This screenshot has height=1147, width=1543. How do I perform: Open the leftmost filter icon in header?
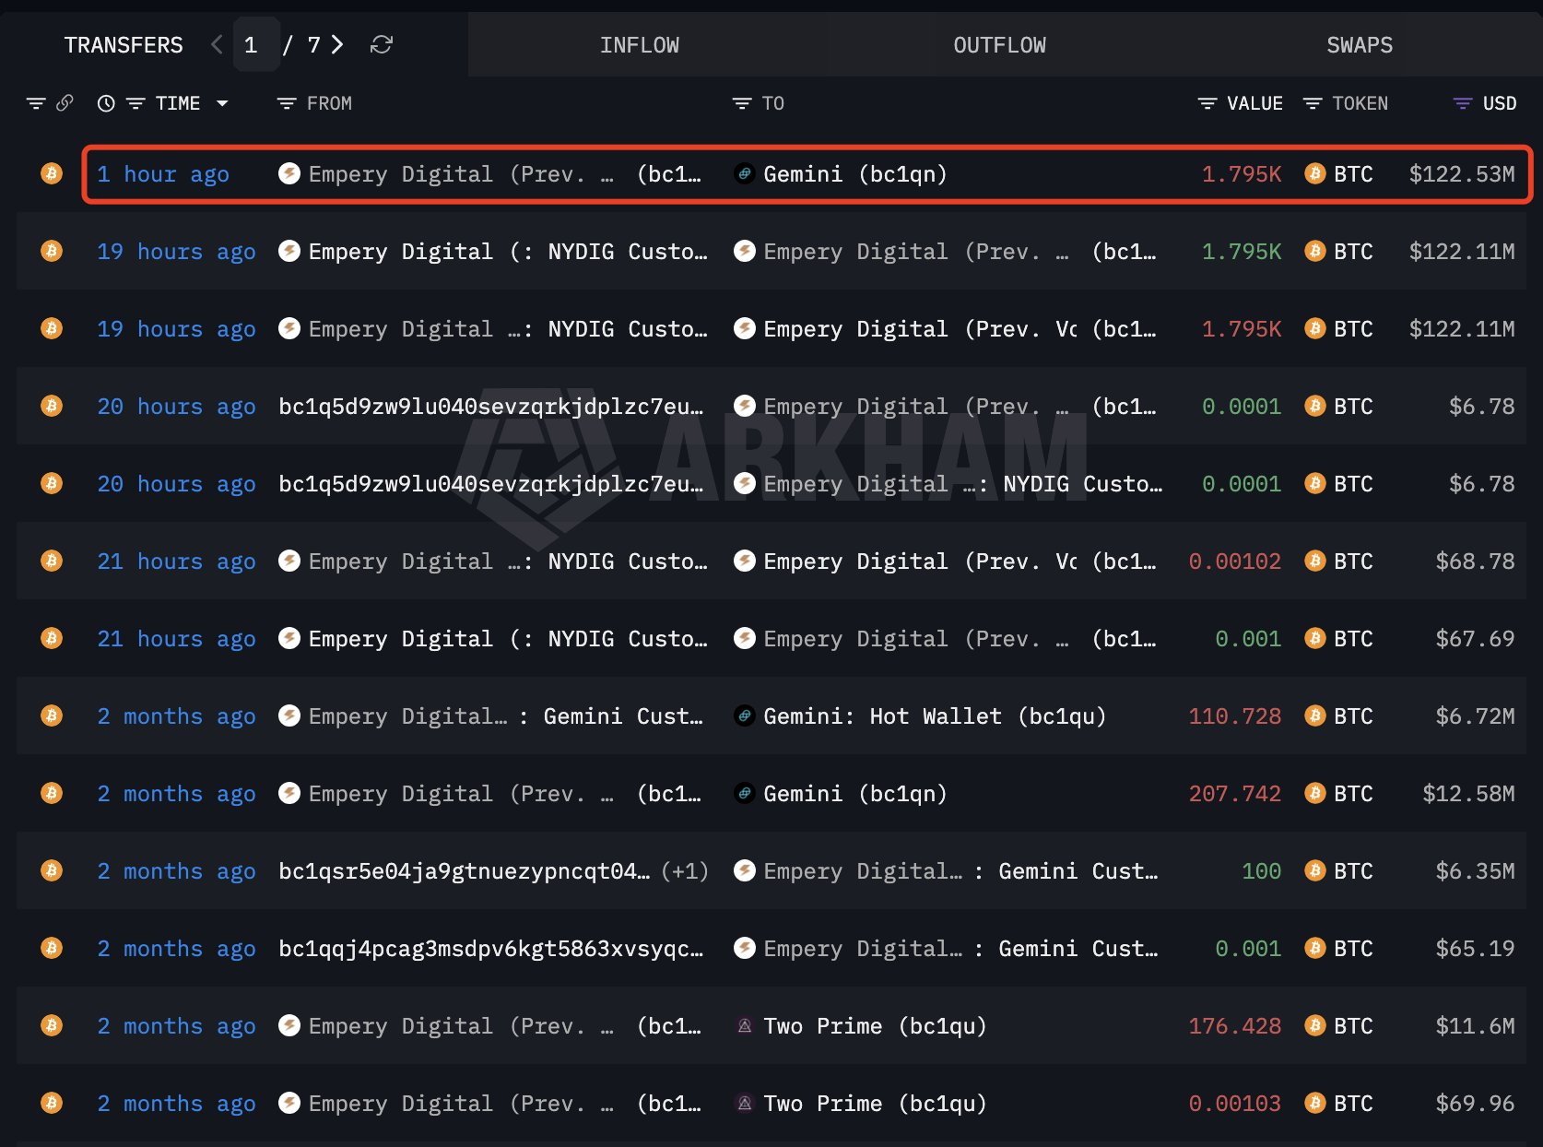pyautogui.click(x=36, y=103)
